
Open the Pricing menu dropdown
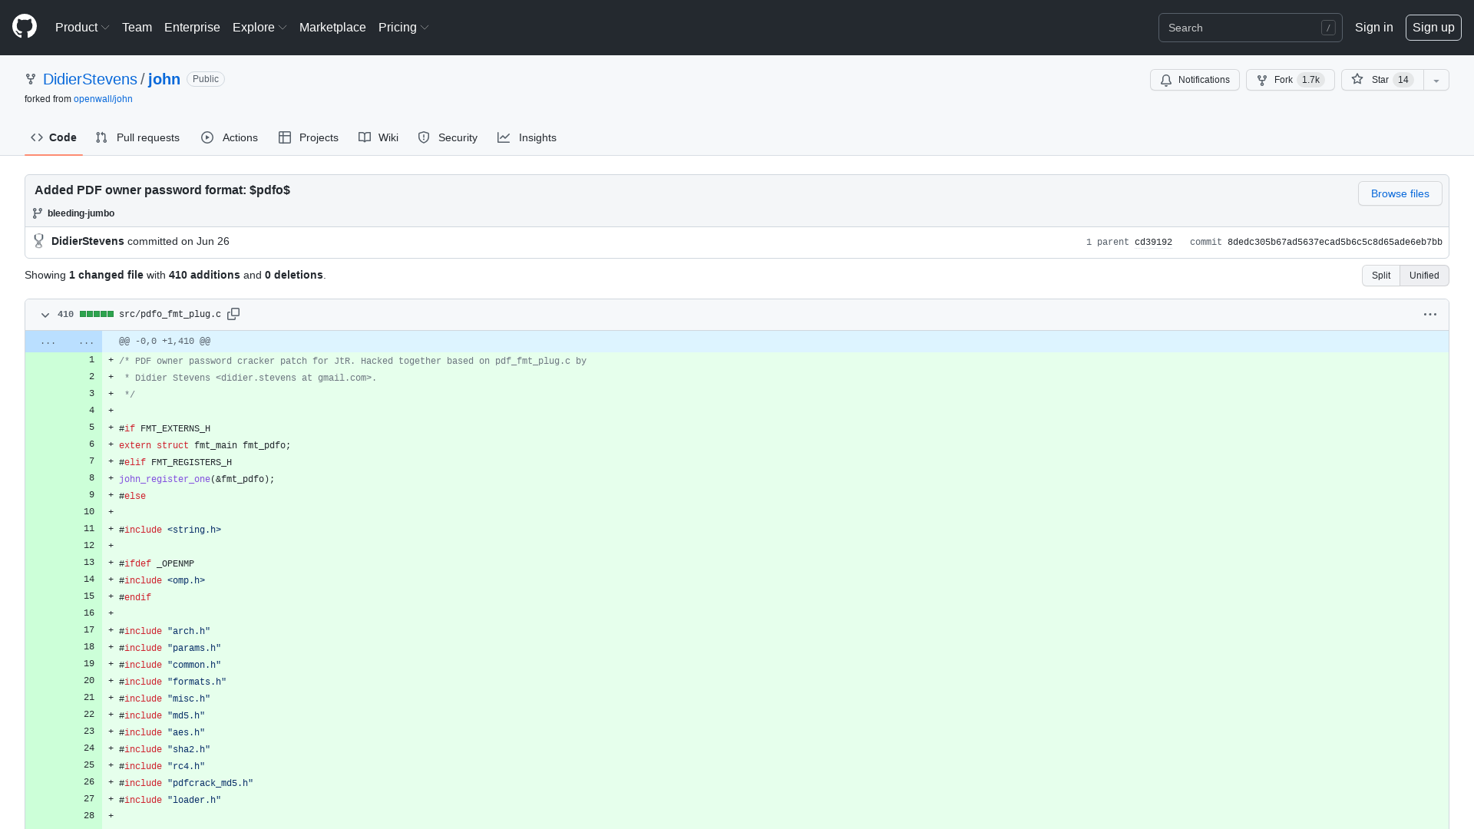pyautogui.click(x=403, y=28)
